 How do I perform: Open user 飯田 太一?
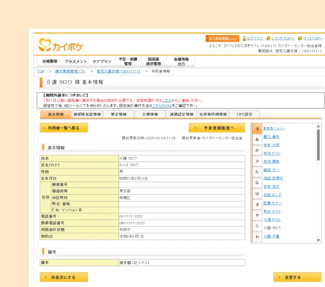(x=271, y=170)
